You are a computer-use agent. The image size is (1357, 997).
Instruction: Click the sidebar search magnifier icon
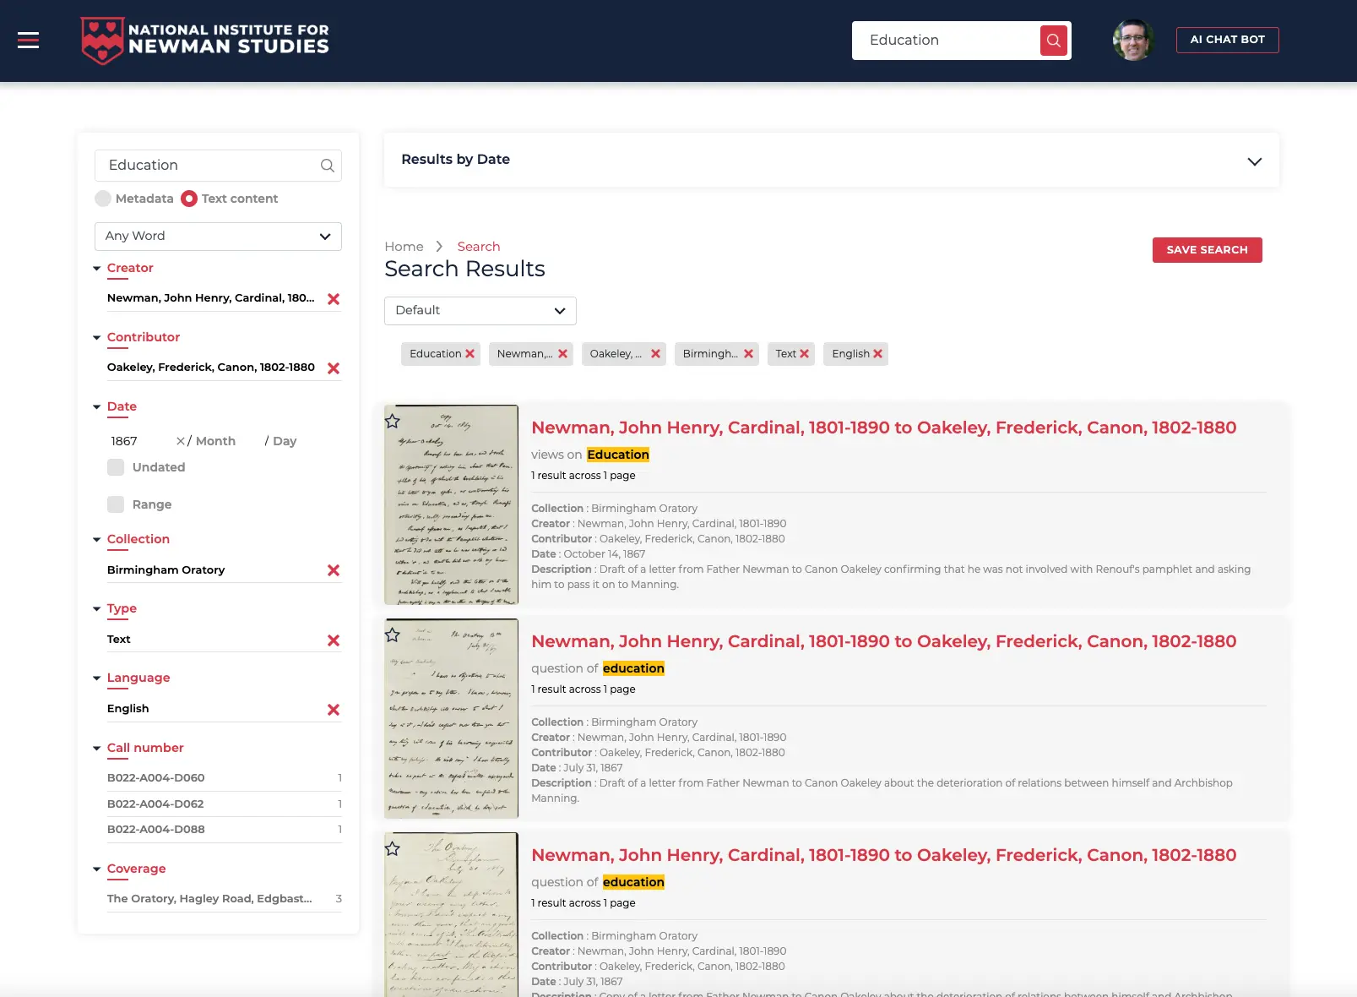(x=327, y=165)
